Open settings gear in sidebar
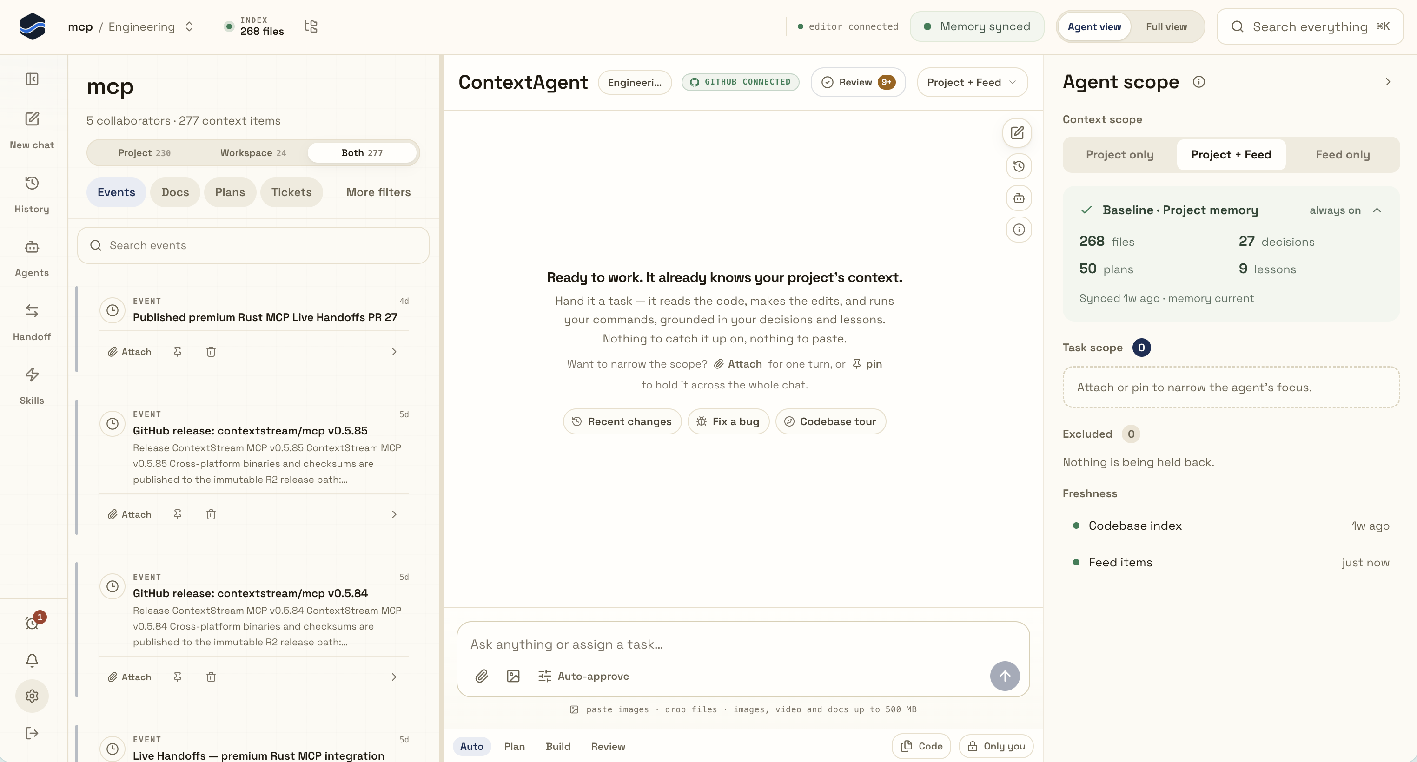Viewport: 1417px width, 762px height. tap(32, 696)
